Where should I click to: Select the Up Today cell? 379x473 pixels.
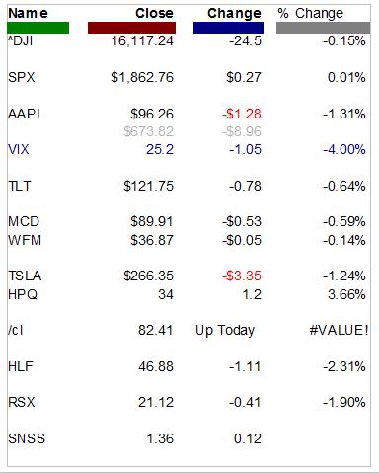click(x=225, y=331)
